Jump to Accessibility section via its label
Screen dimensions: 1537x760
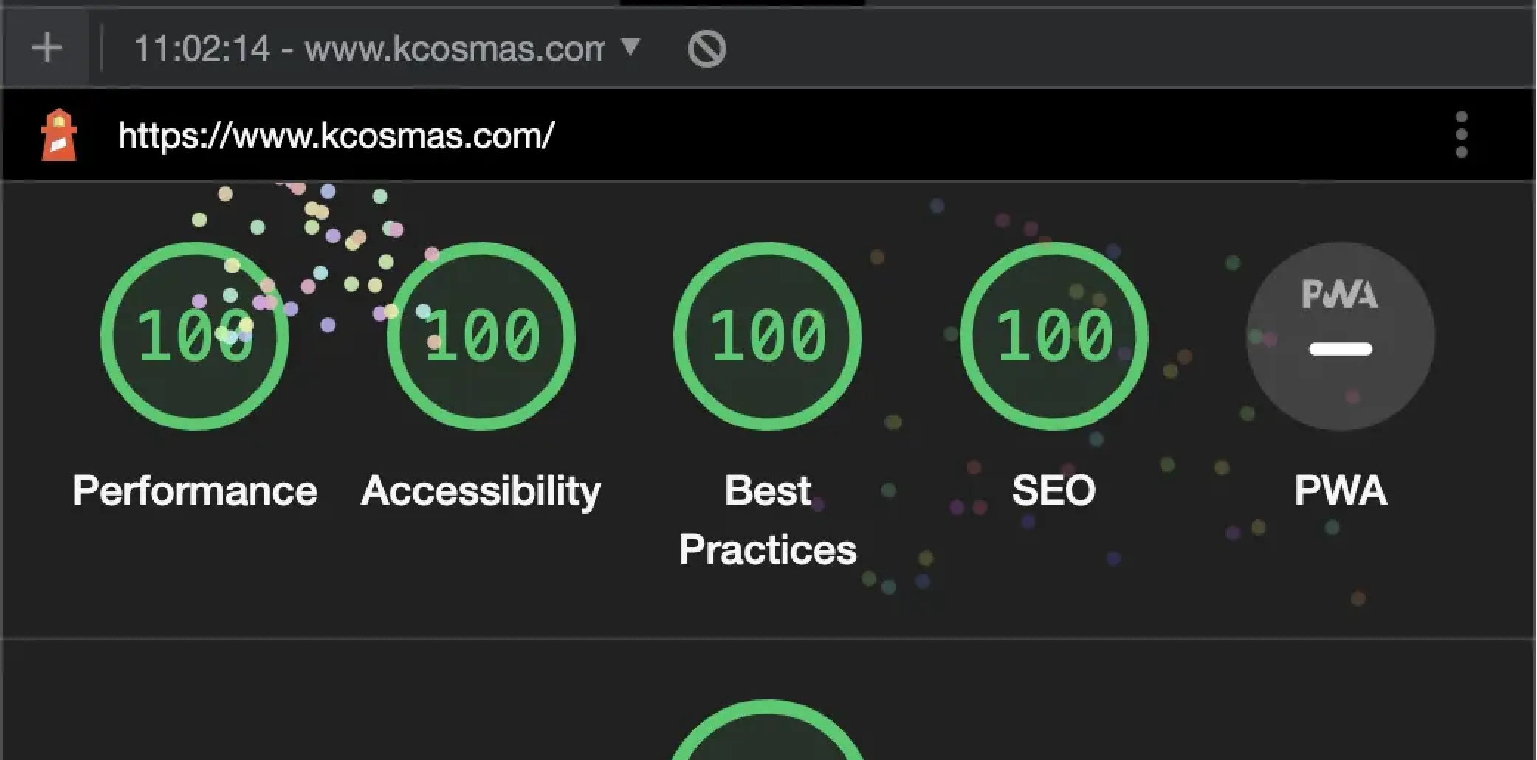click(x=481, y=491)
